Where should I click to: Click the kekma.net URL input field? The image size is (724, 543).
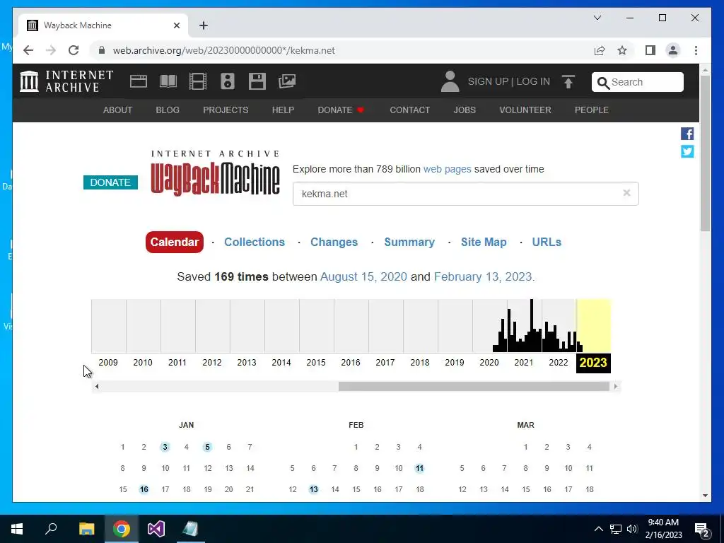tap(465, 194)
